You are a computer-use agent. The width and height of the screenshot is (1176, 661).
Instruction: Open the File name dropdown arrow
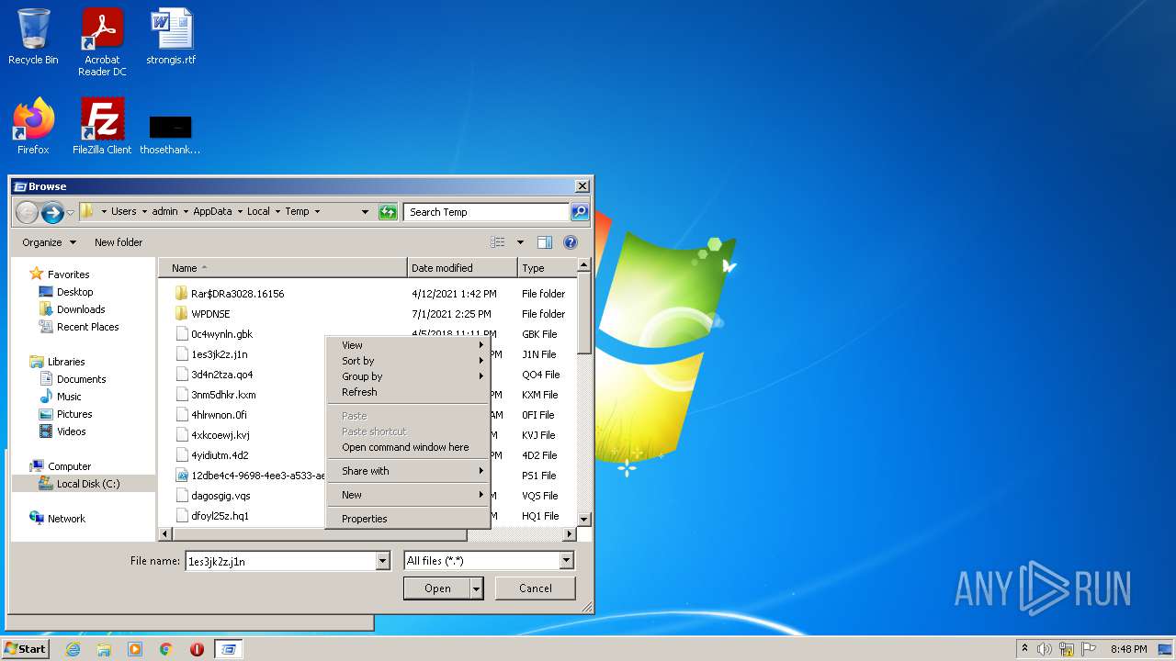click(x=383, y=561)
